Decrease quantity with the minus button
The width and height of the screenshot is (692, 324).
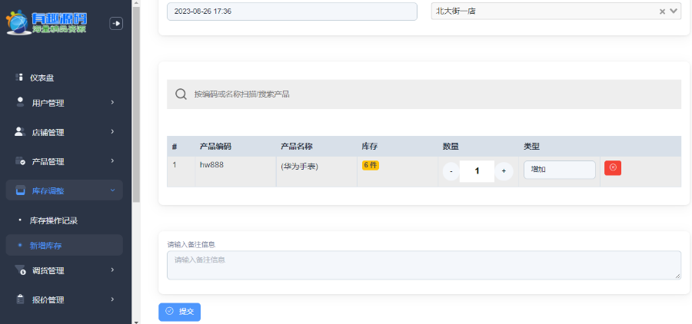[x=451, y=171]
